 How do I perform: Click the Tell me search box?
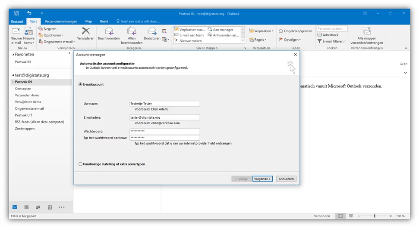(138, 22)
